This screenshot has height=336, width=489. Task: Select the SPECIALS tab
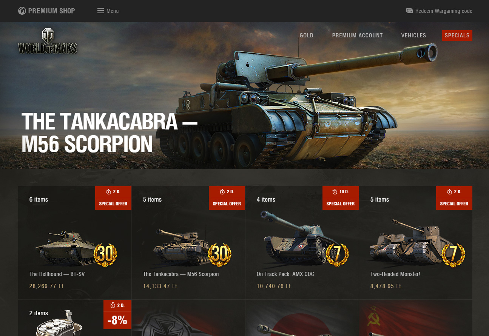click(x=457, y=35)
